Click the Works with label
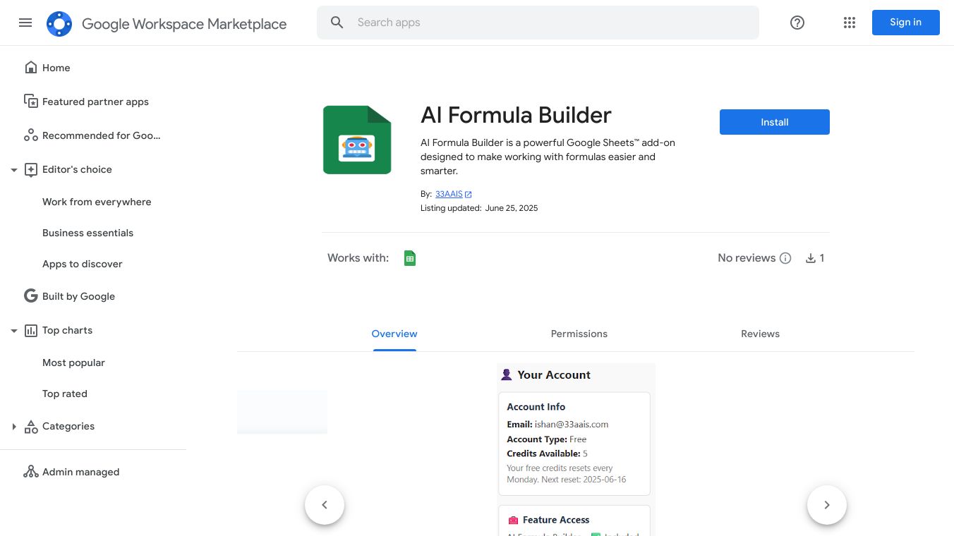954x536 pixels. click(358, 258)
